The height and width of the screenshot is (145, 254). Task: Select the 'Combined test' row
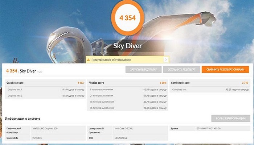[x=210, y=90]
